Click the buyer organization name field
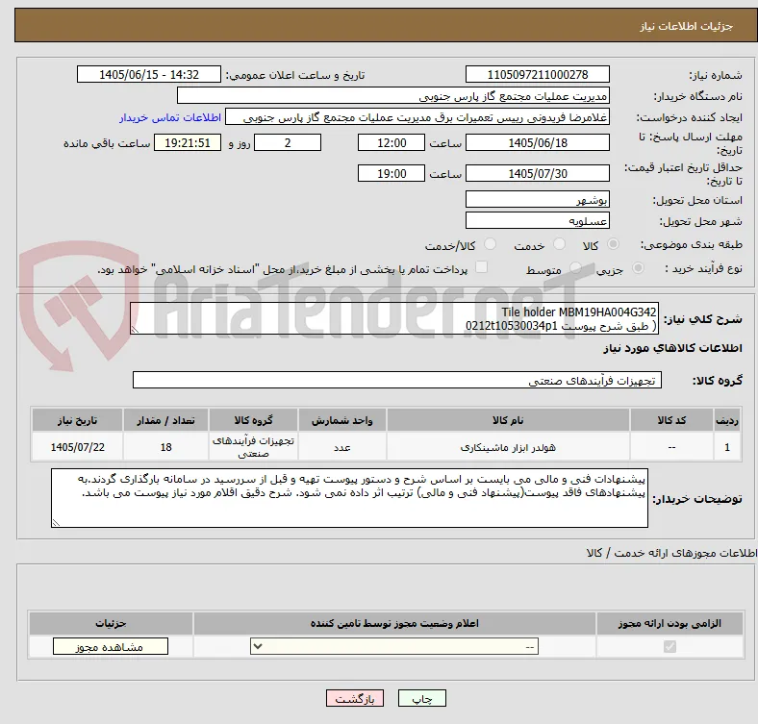Viewport: 758px width, 724px height. 393,96
